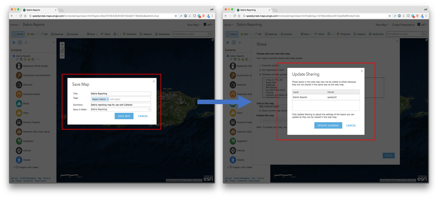
Task: Toggle Members of these groups checkbox
Action: [260, 74]
